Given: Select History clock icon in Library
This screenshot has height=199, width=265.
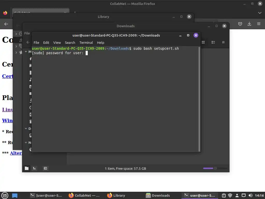Looking at the screenshot, I should pyautogui.click(x=21, y=34).
